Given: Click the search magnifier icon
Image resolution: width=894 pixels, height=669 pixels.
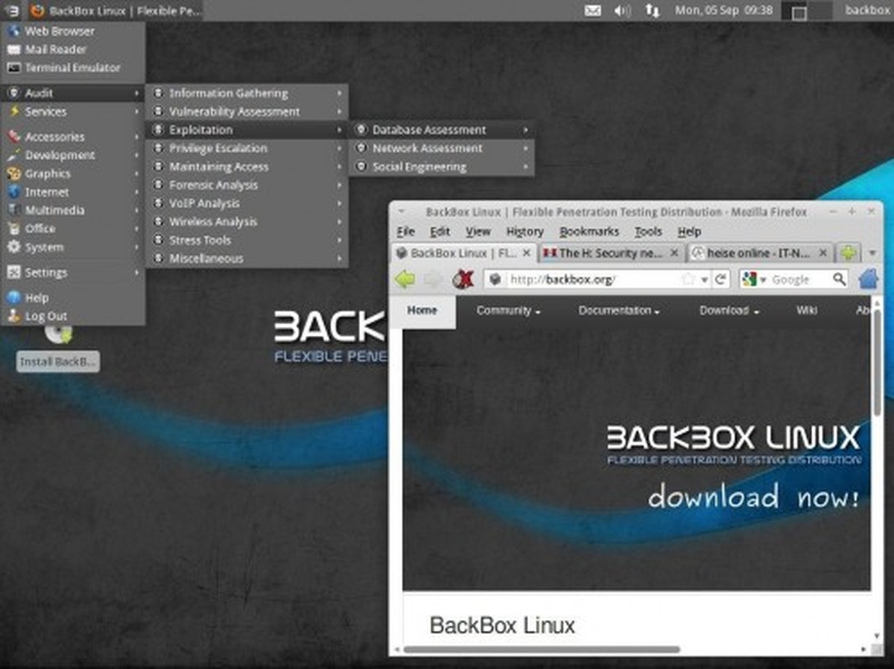Looking at the screenshot, I should coord(839,279).
